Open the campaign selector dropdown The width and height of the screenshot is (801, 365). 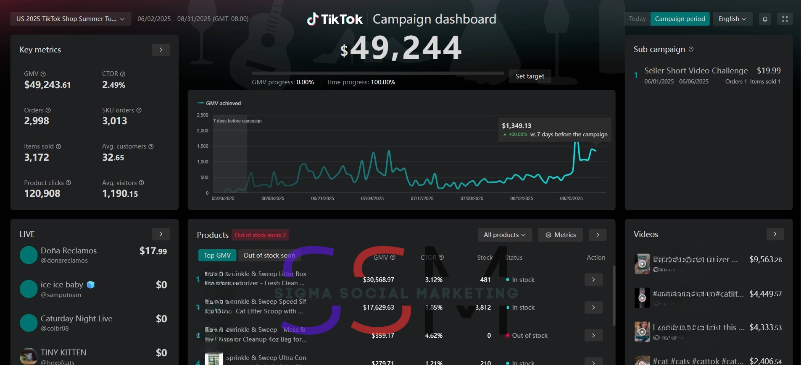[71, 19]
